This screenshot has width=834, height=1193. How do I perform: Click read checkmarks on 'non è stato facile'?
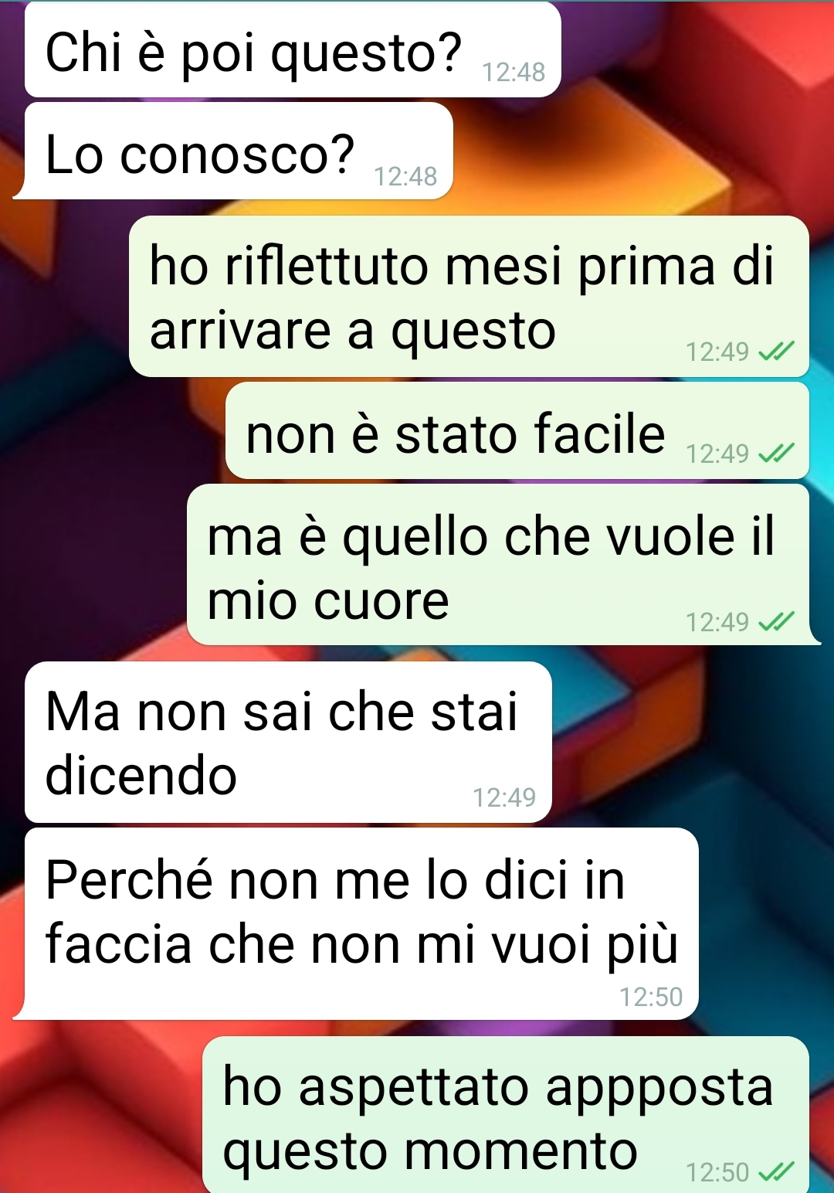click(776, 454)
